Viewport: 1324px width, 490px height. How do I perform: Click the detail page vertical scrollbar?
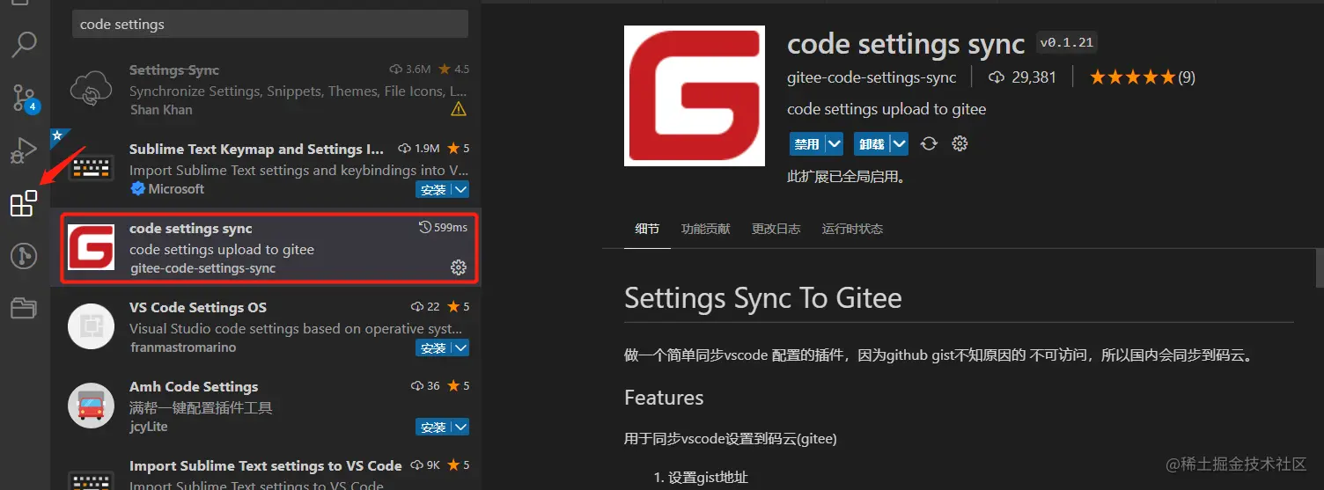(1319, 268)
